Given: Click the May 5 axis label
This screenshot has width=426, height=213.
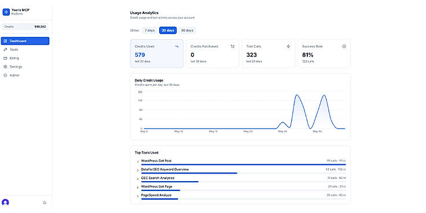Looking at the screenshot, I should tap(144, 131).
